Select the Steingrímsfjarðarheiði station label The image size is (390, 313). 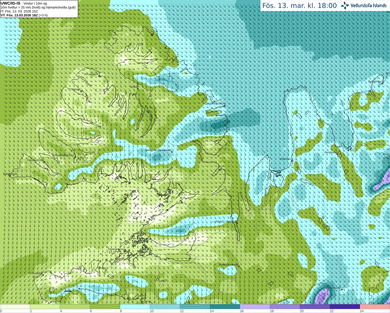click(158, 150)
